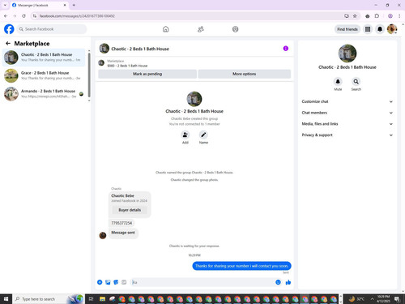Open the Armando - 2 Beds 1 Bath House conversation
The image size is (405, 304).
(44, 94)
